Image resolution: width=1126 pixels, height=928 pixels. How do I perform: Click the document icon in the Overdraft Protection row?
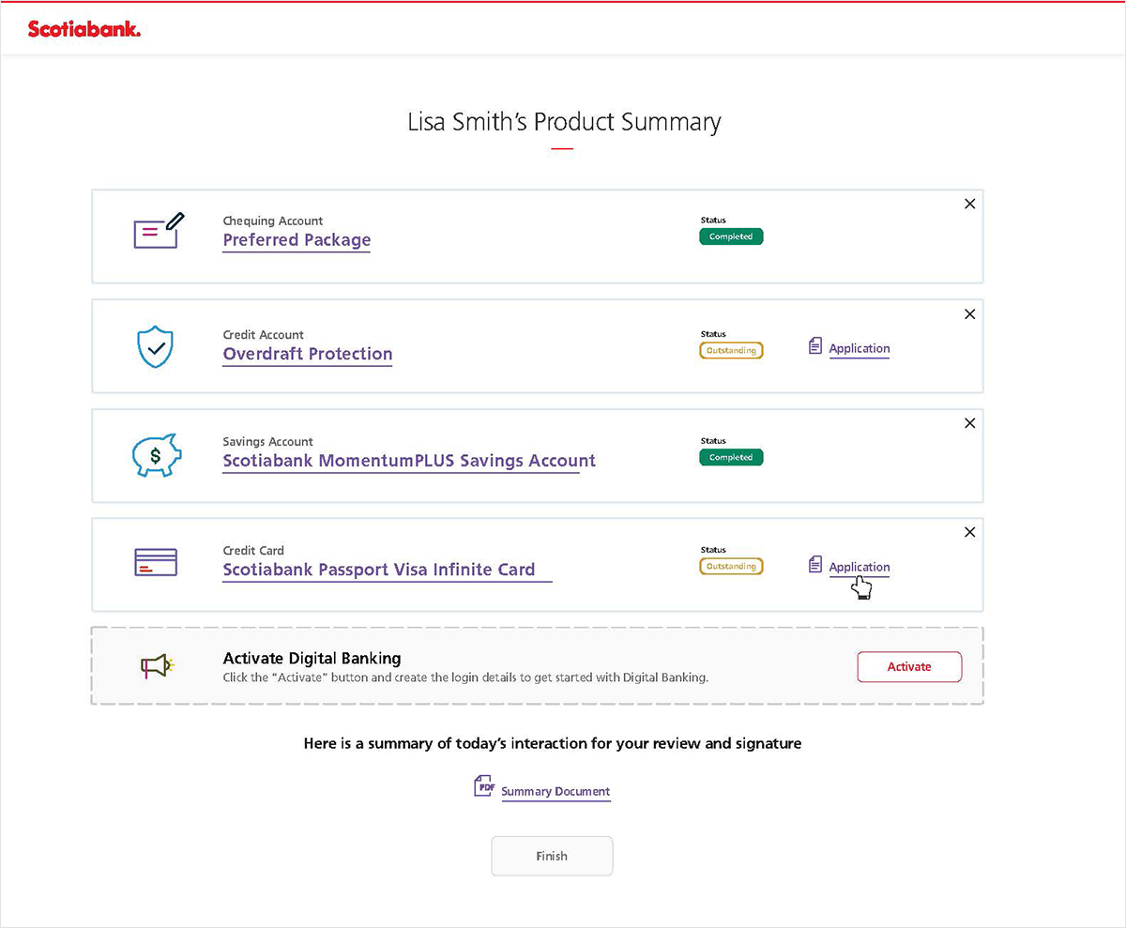[x=814, y=346]
